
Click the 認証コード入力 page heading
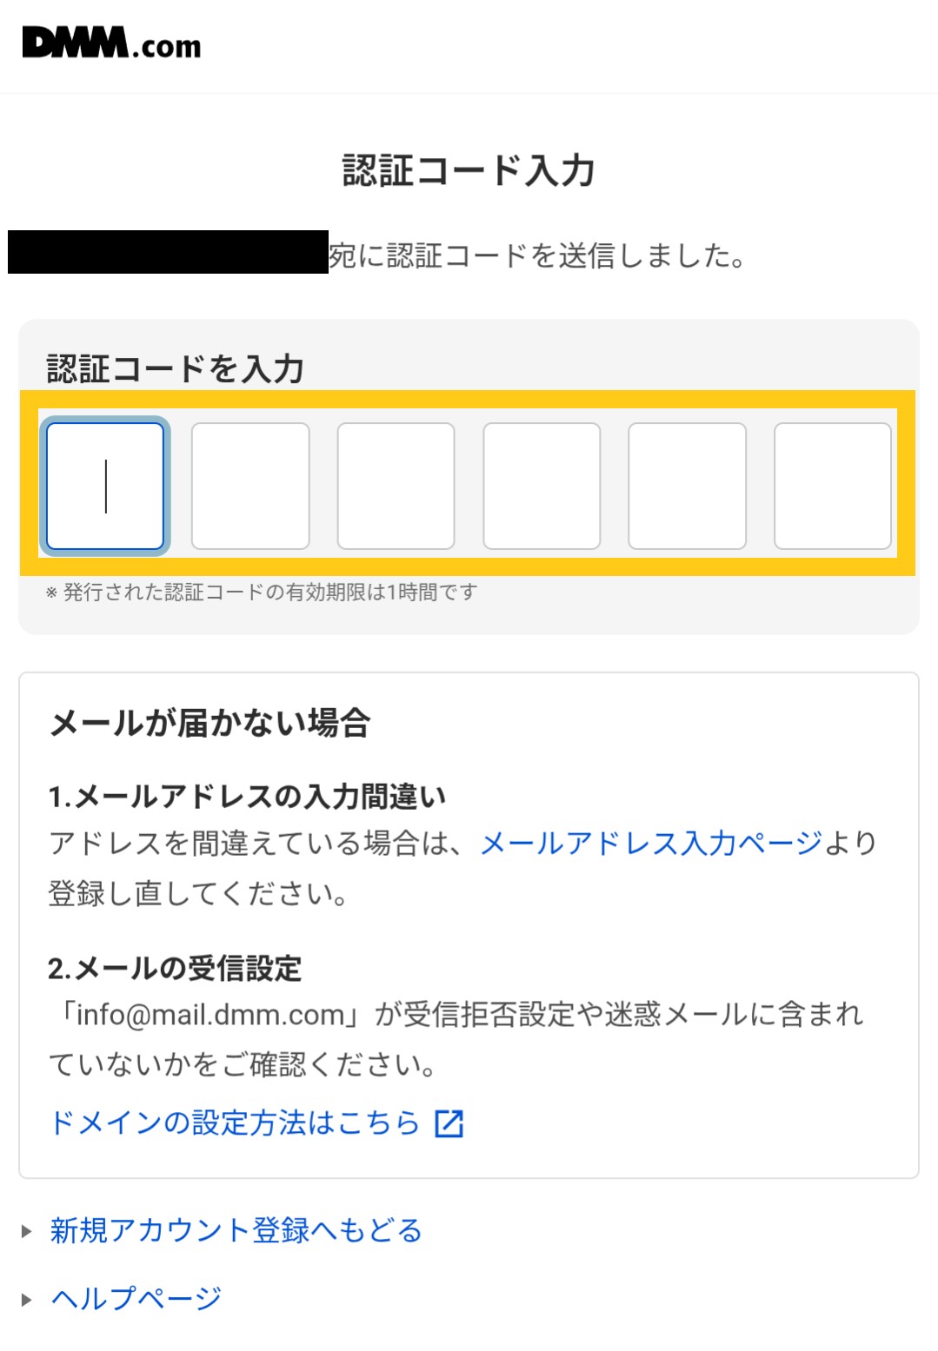coord(469,170)
